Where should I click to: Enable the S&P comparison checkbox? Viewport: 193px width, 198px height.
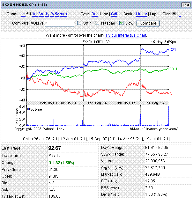click(x=80, y=23)
